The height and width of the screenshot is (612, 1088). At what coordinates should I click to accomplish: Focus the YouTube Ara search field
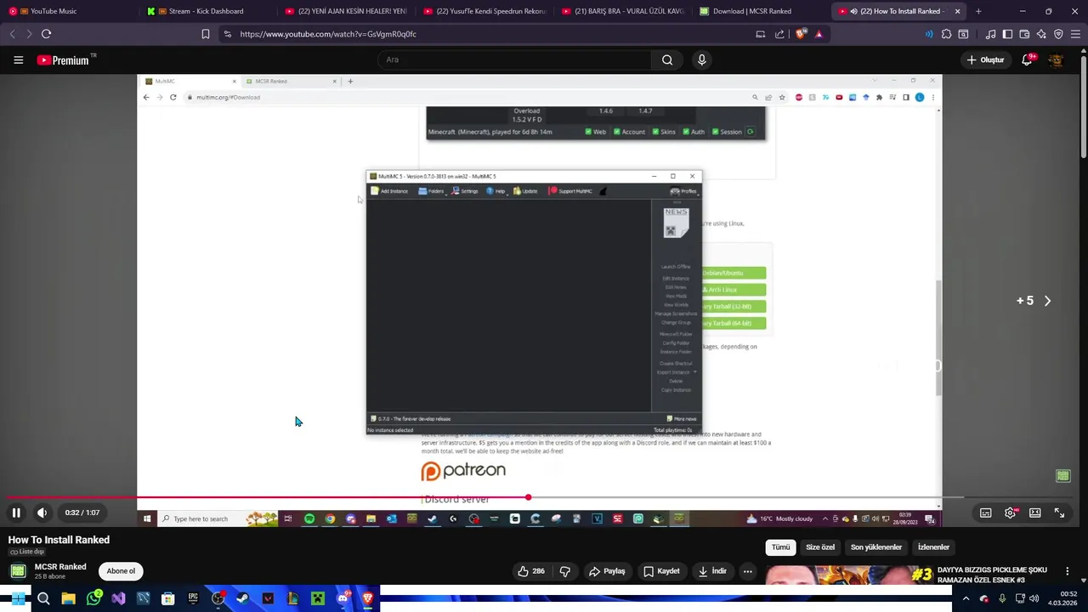pos(514,59)
